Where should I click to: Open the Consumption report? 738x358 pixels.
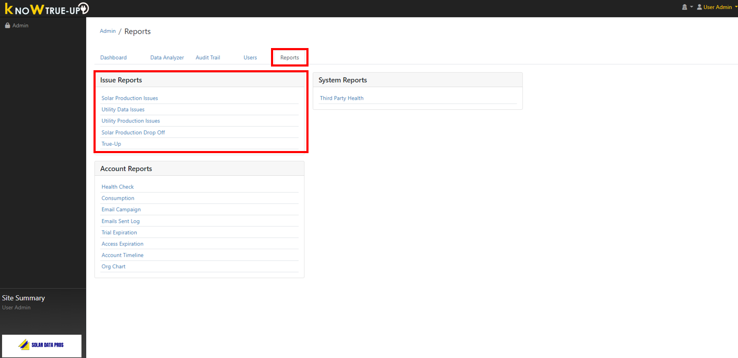118,198
